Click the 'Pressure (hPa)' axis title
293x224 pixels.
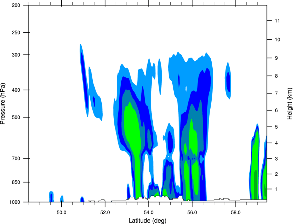click(3, 104)
